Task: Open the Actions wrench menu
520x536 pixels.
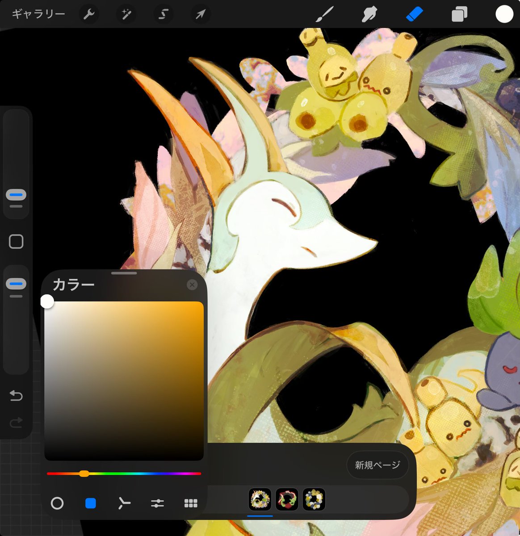Action: pos(89,14)
